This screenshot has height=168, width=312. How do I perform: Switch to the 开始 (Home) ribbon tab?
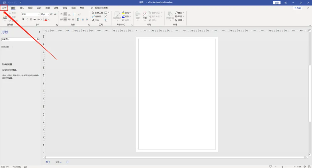(x=13, y=8)
